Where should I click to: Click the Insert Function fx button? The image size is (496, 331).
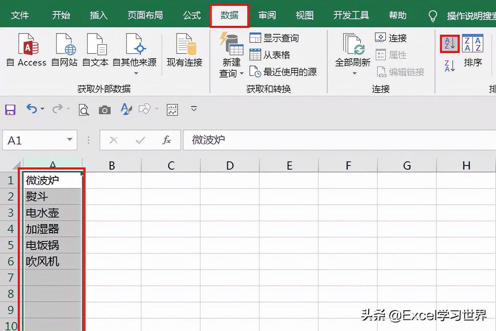pyautogui.click(x=166, y=140)
